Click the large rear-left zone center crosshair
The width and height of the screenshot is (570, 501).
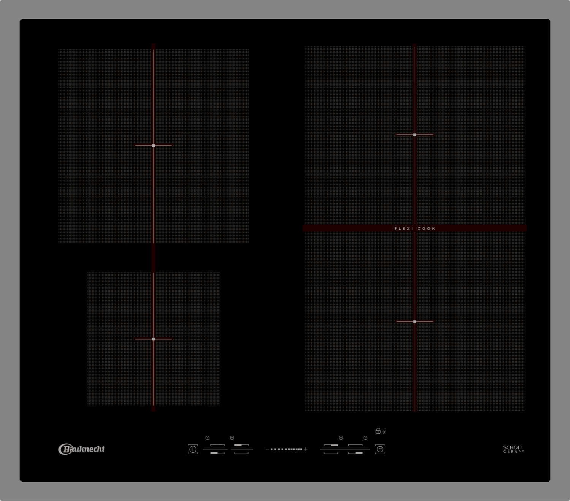(x=154, y=145)
